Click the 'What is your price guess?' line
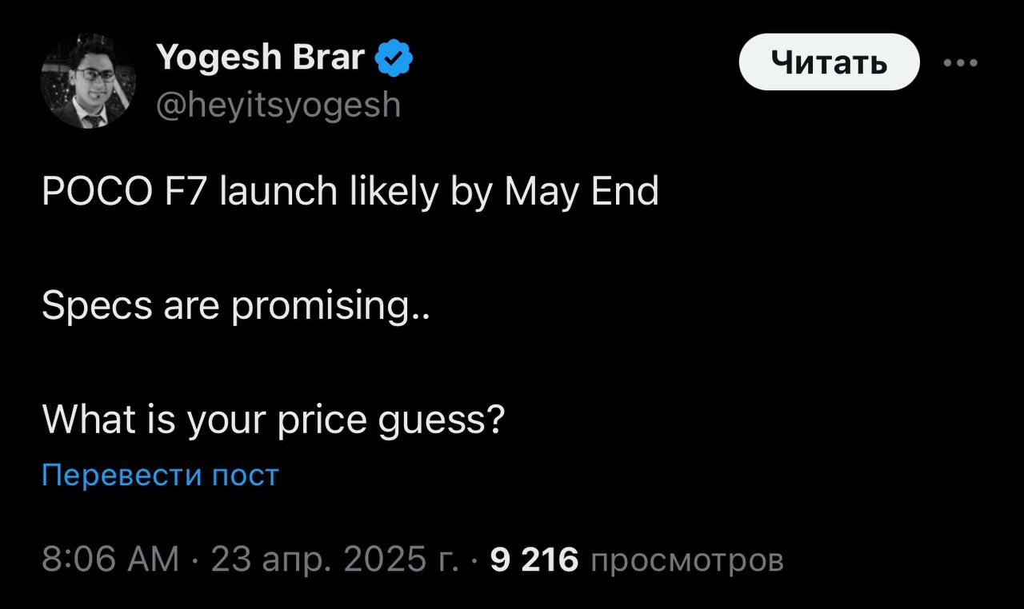Image resolution: width=1024 pixels, height=609 pixels. coord(273,420)
